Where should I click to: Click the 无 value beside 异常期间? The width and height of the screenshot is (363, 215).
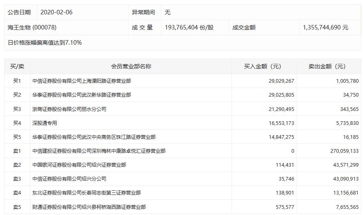tap(168, 12)
